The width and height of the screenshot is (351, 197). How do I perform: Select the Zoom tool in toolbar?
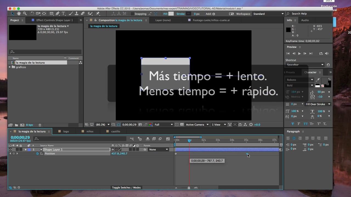[25, 14]
